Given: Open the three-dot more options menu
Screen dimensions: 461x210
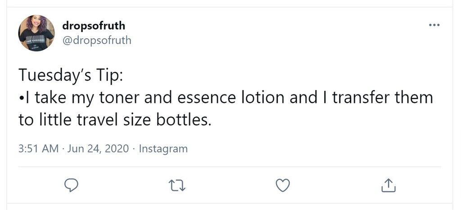Looking at the screenshot, I should [x=434, y=25].
